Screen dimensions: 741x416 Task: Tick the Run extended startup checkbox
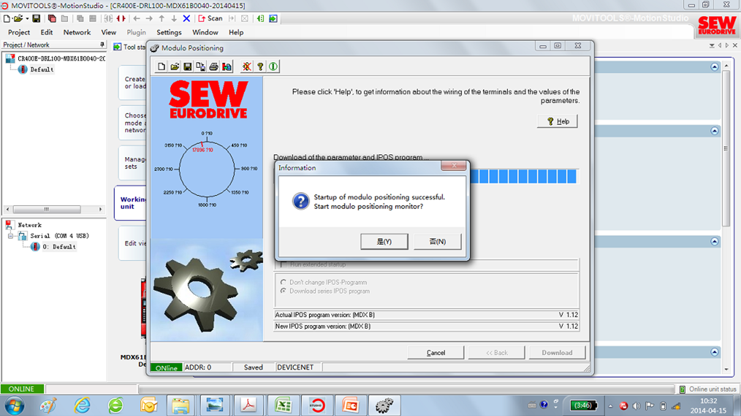pyautogui.click(x=283, y=265)
